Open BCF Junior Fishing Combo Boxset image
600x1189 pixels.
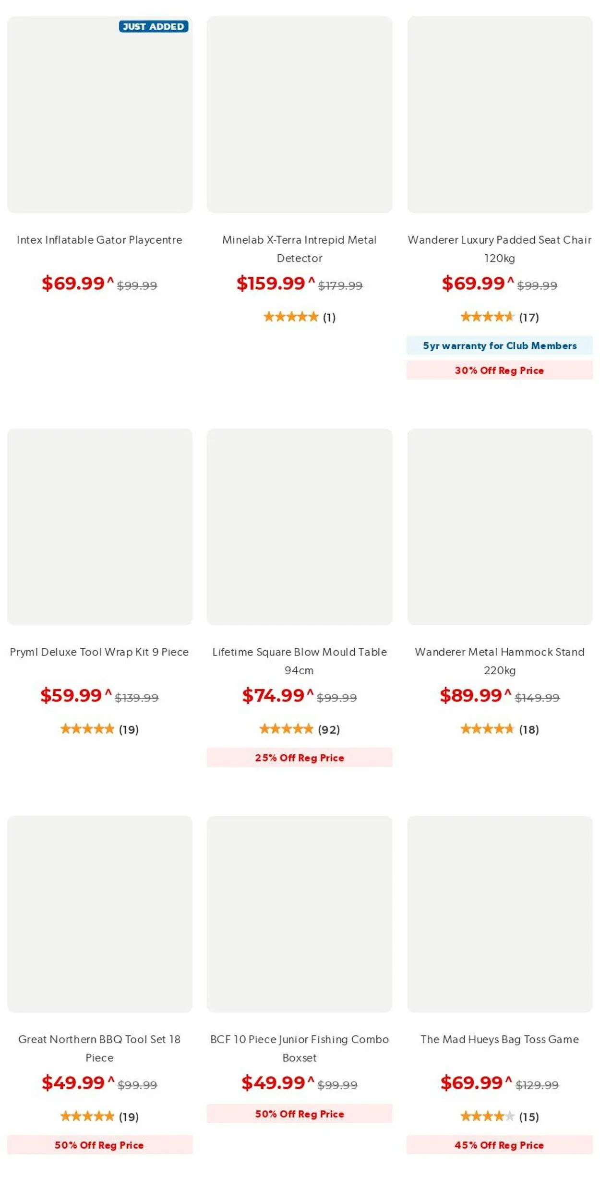click(299, 914)
